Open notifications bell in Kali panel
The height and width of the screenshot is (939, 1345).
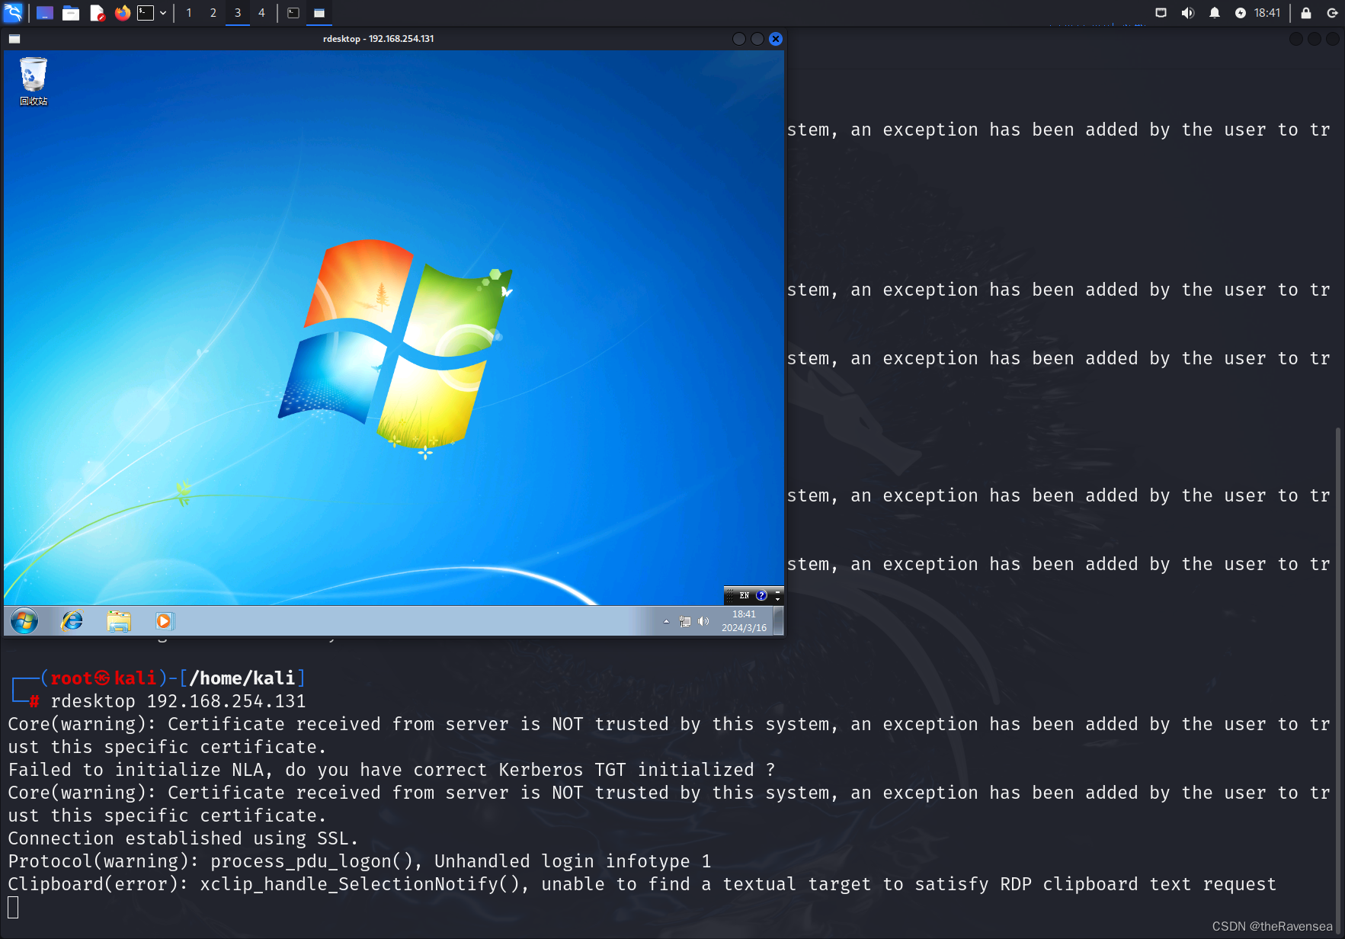tap(1215, 13)
